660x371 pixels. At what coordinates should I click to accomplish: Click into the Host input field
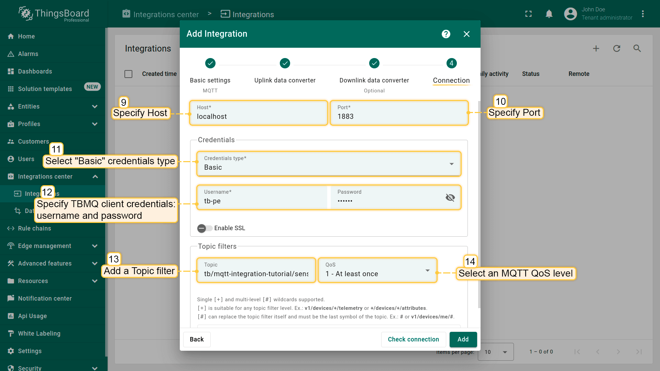tap(258, 116)
